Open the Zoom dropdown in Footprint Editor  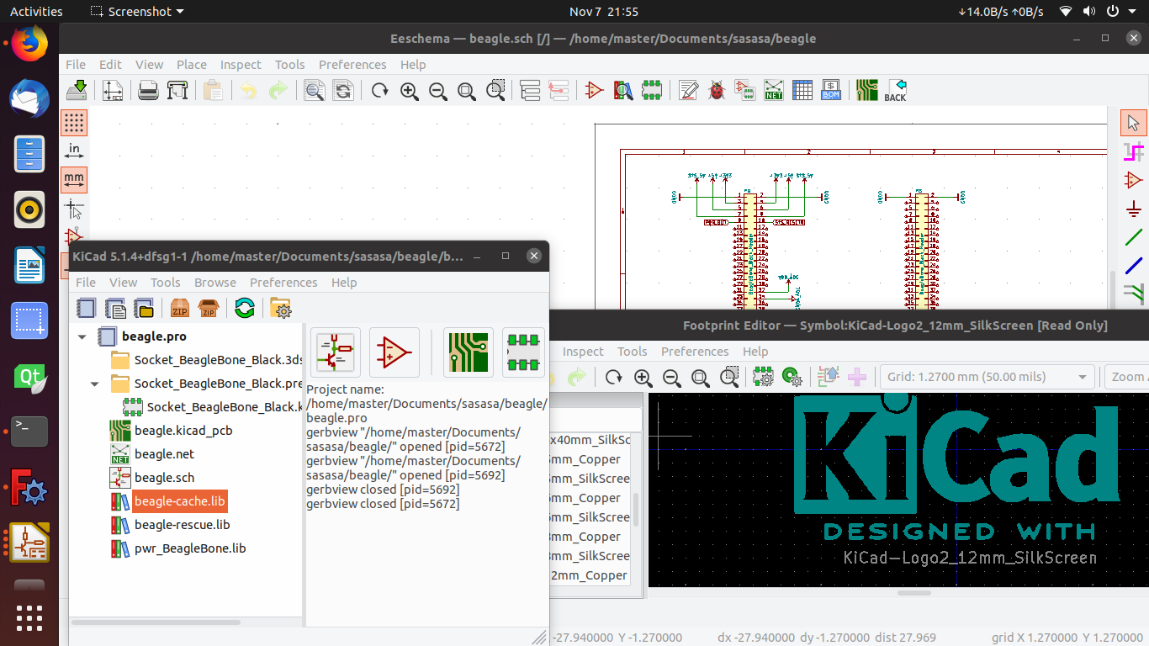coord(1126,377)
